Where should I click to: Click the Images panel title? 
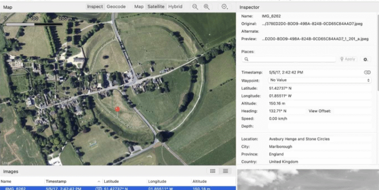(x=10, y=172)
